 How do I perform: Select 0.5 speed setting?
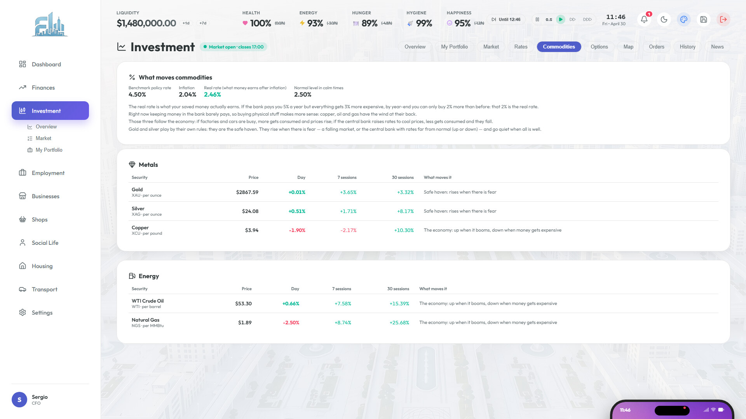click(549, 19)
